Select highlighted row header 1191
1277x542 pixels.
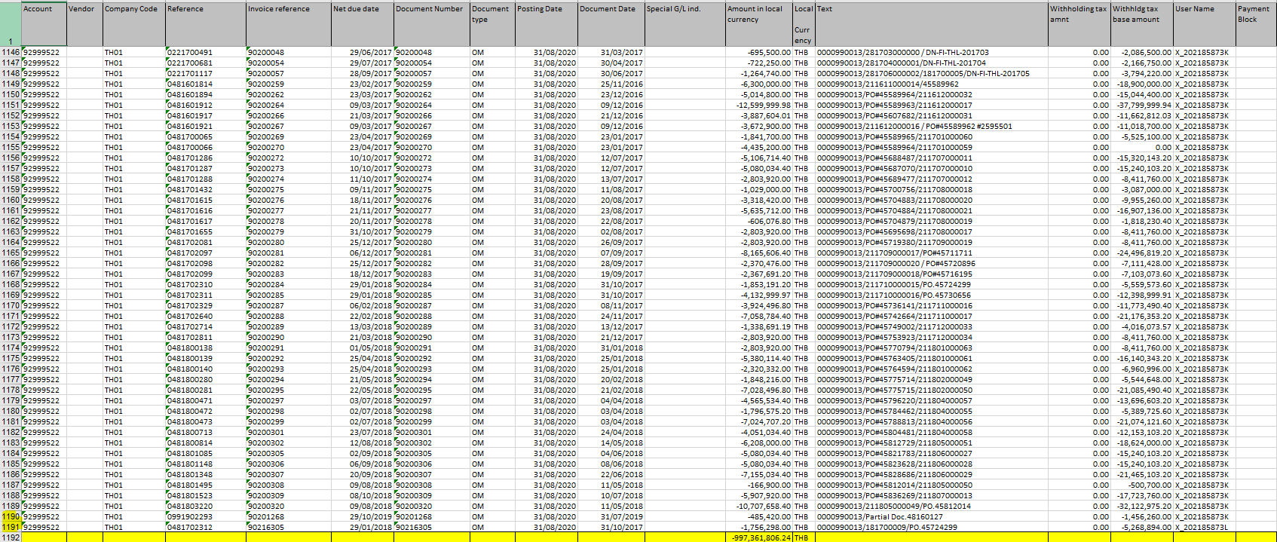tap(11, 528)
